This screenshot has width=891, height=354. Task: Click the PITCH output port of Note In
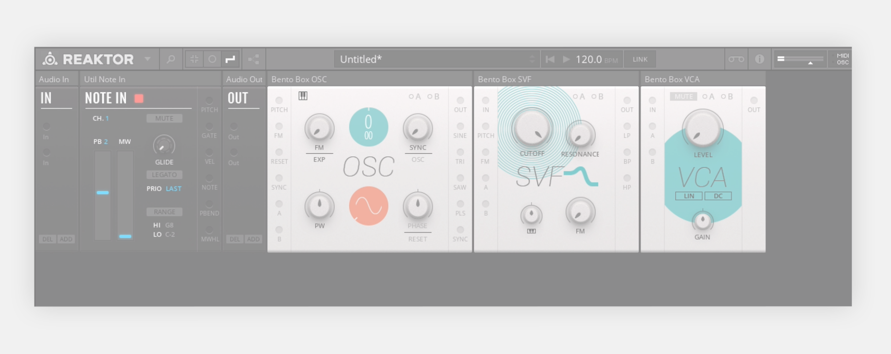click(x=209, y=100)
